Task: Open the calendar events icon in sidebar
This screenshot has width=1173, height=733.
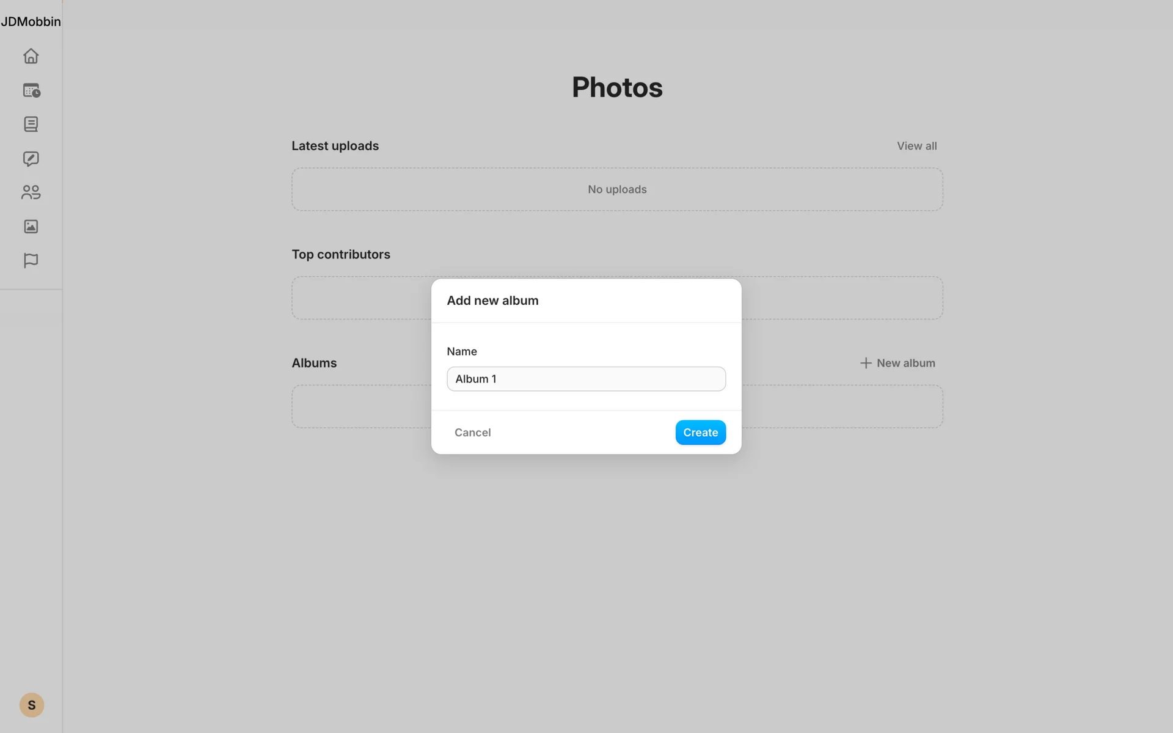Action: point(31,90)
